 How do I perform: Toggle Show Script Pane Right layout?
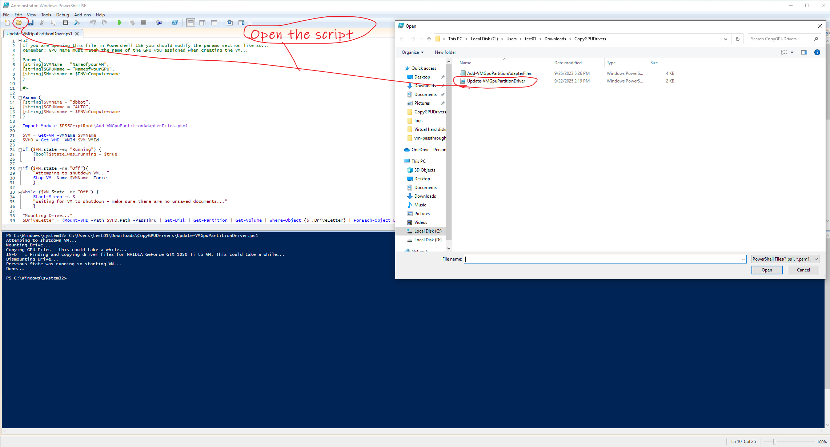point(203,23)
